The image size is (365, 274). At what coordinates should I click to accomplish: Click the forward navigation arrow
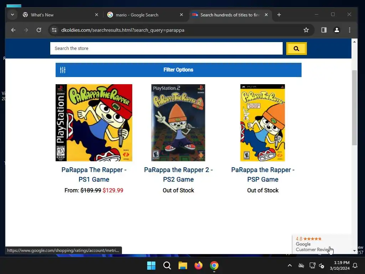(x=26, y=30)
